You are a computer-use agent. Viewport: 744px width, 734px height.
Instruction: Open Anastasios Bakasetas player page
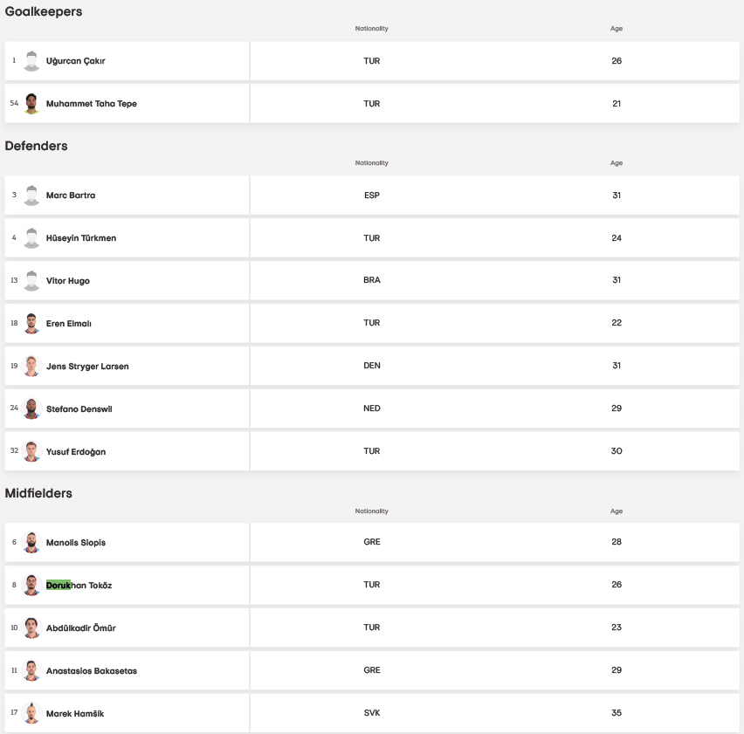click(92, 671)
